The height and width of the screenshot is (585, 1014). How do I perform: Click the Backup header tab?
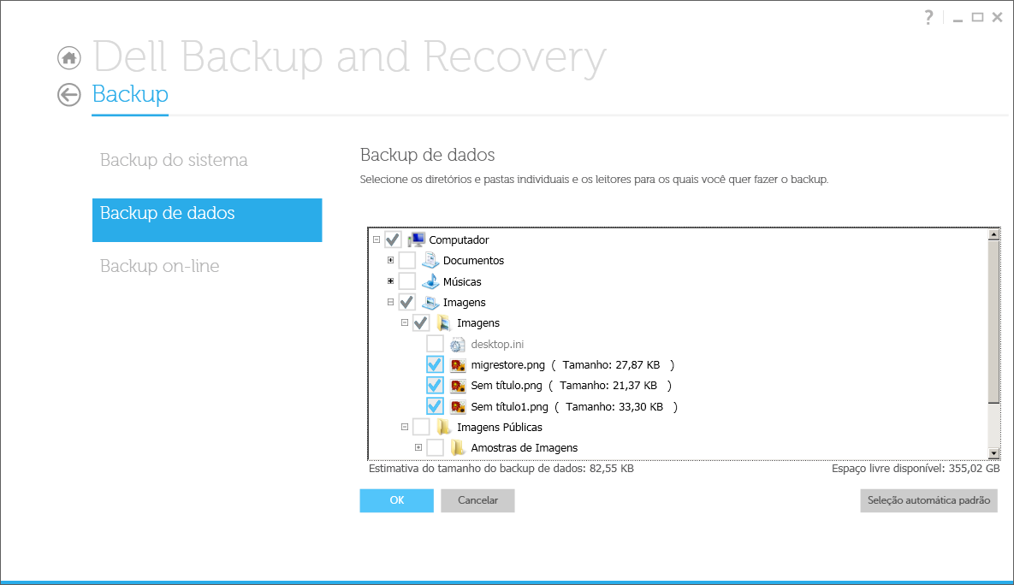pos(130,94)
